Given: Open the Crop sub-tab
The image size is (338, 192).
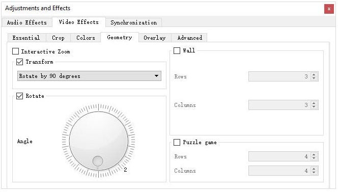Looking at the screenshot, I should (x=58, y=38).
